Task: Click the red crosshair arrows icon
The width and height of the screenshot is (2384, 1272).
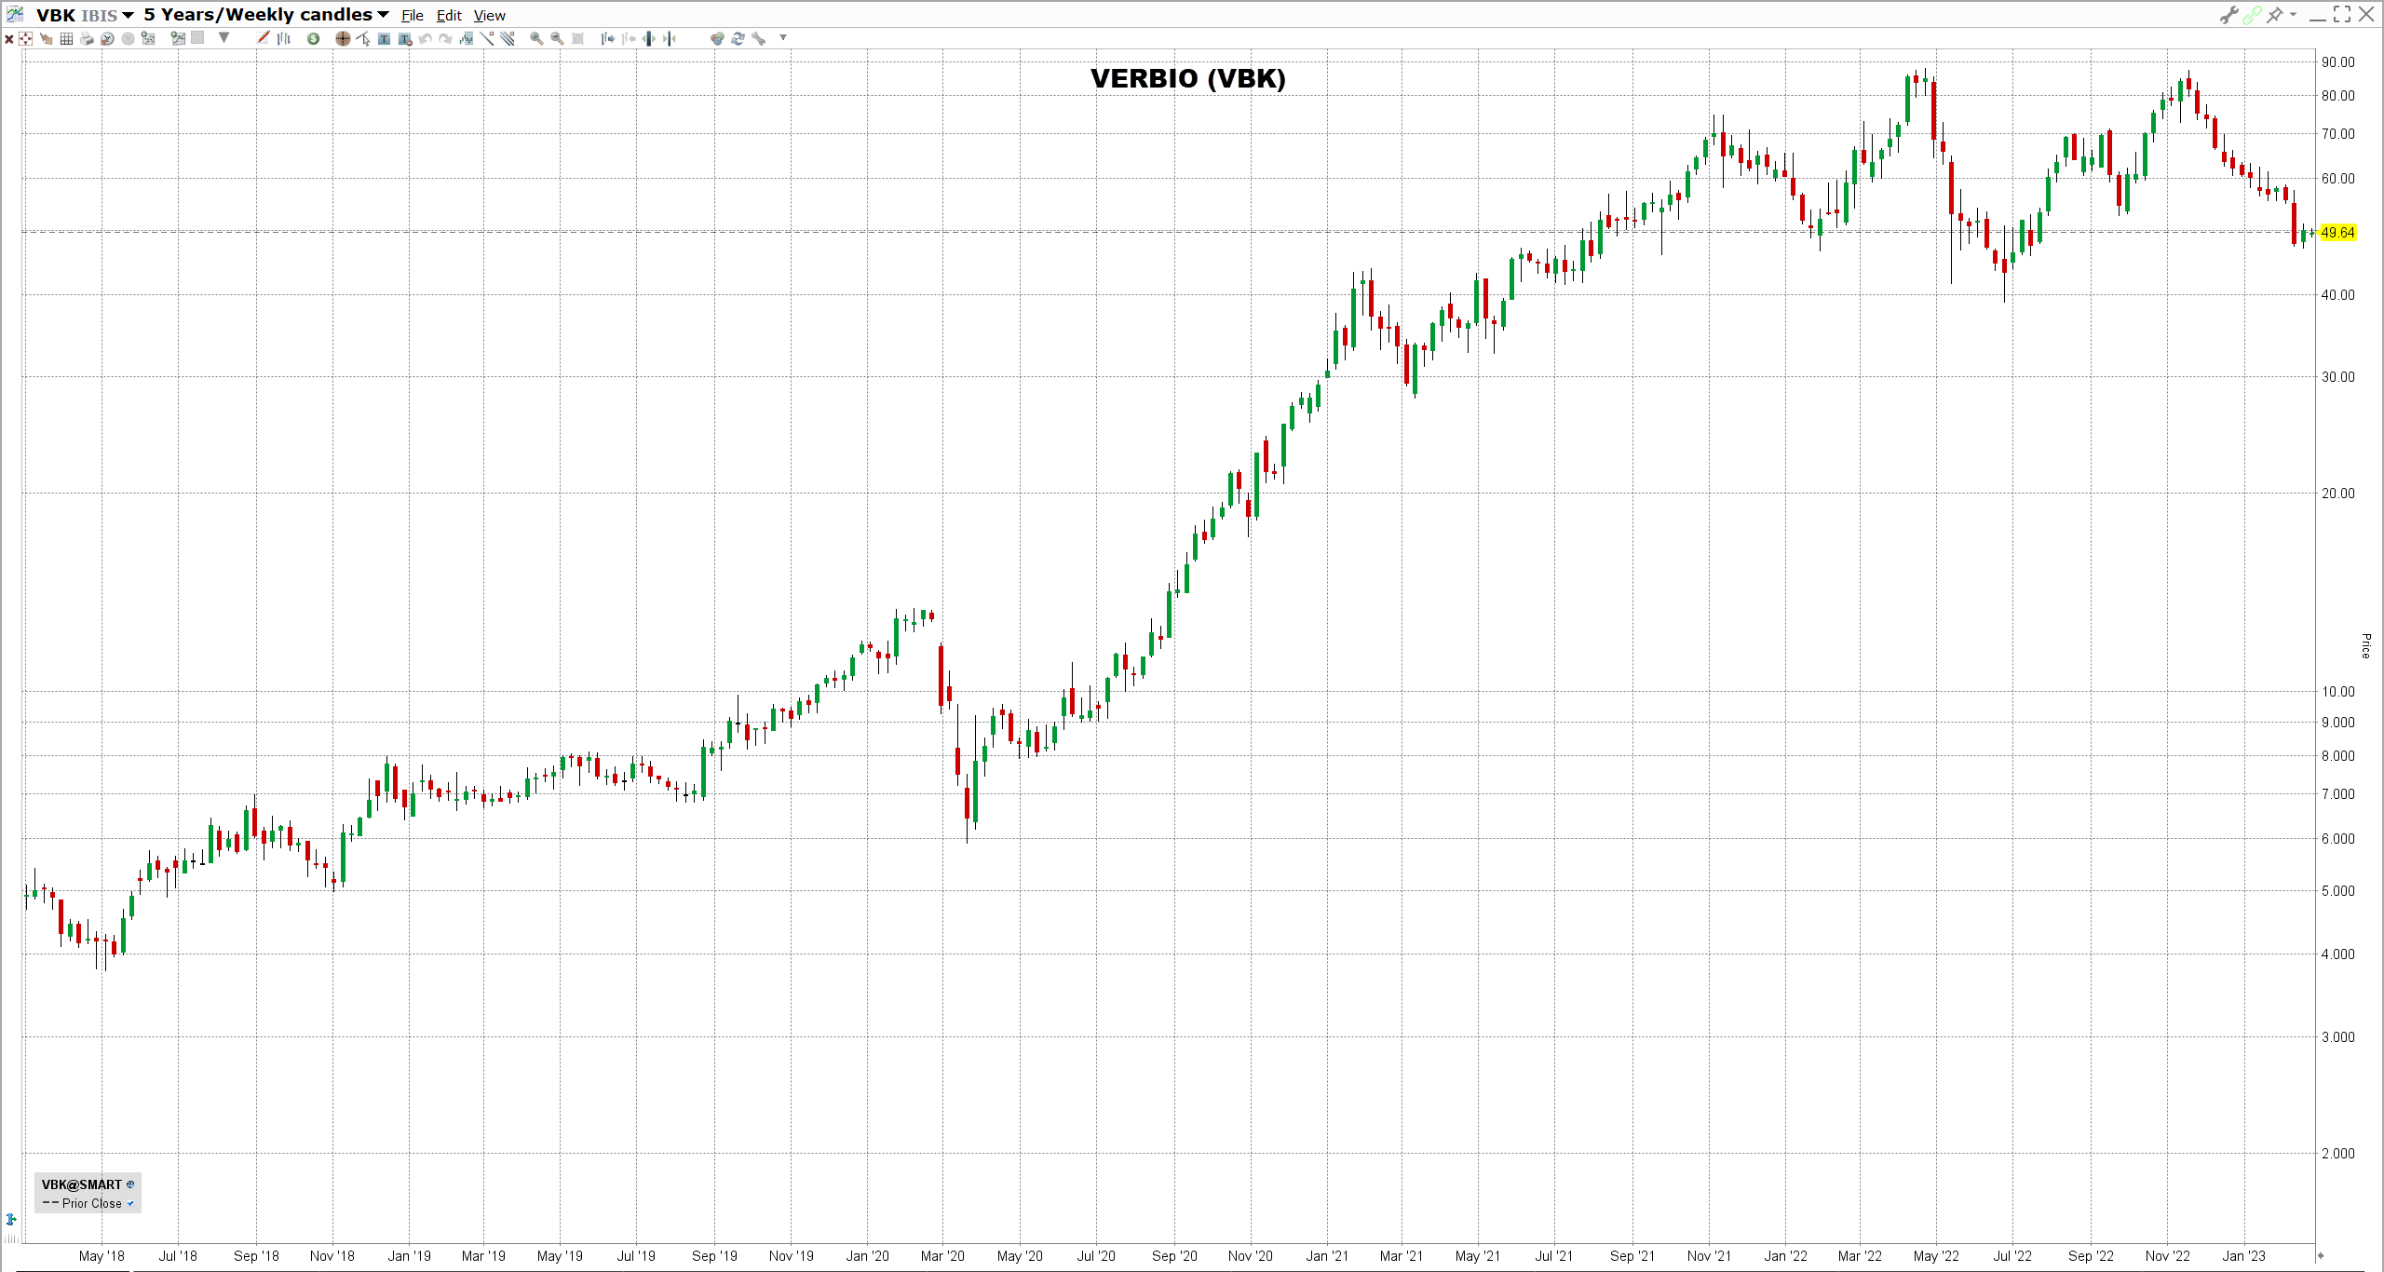Action: click(x=25, y=39)
